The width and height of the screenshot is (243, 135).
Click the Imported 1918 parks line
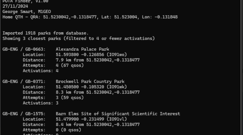46,33
